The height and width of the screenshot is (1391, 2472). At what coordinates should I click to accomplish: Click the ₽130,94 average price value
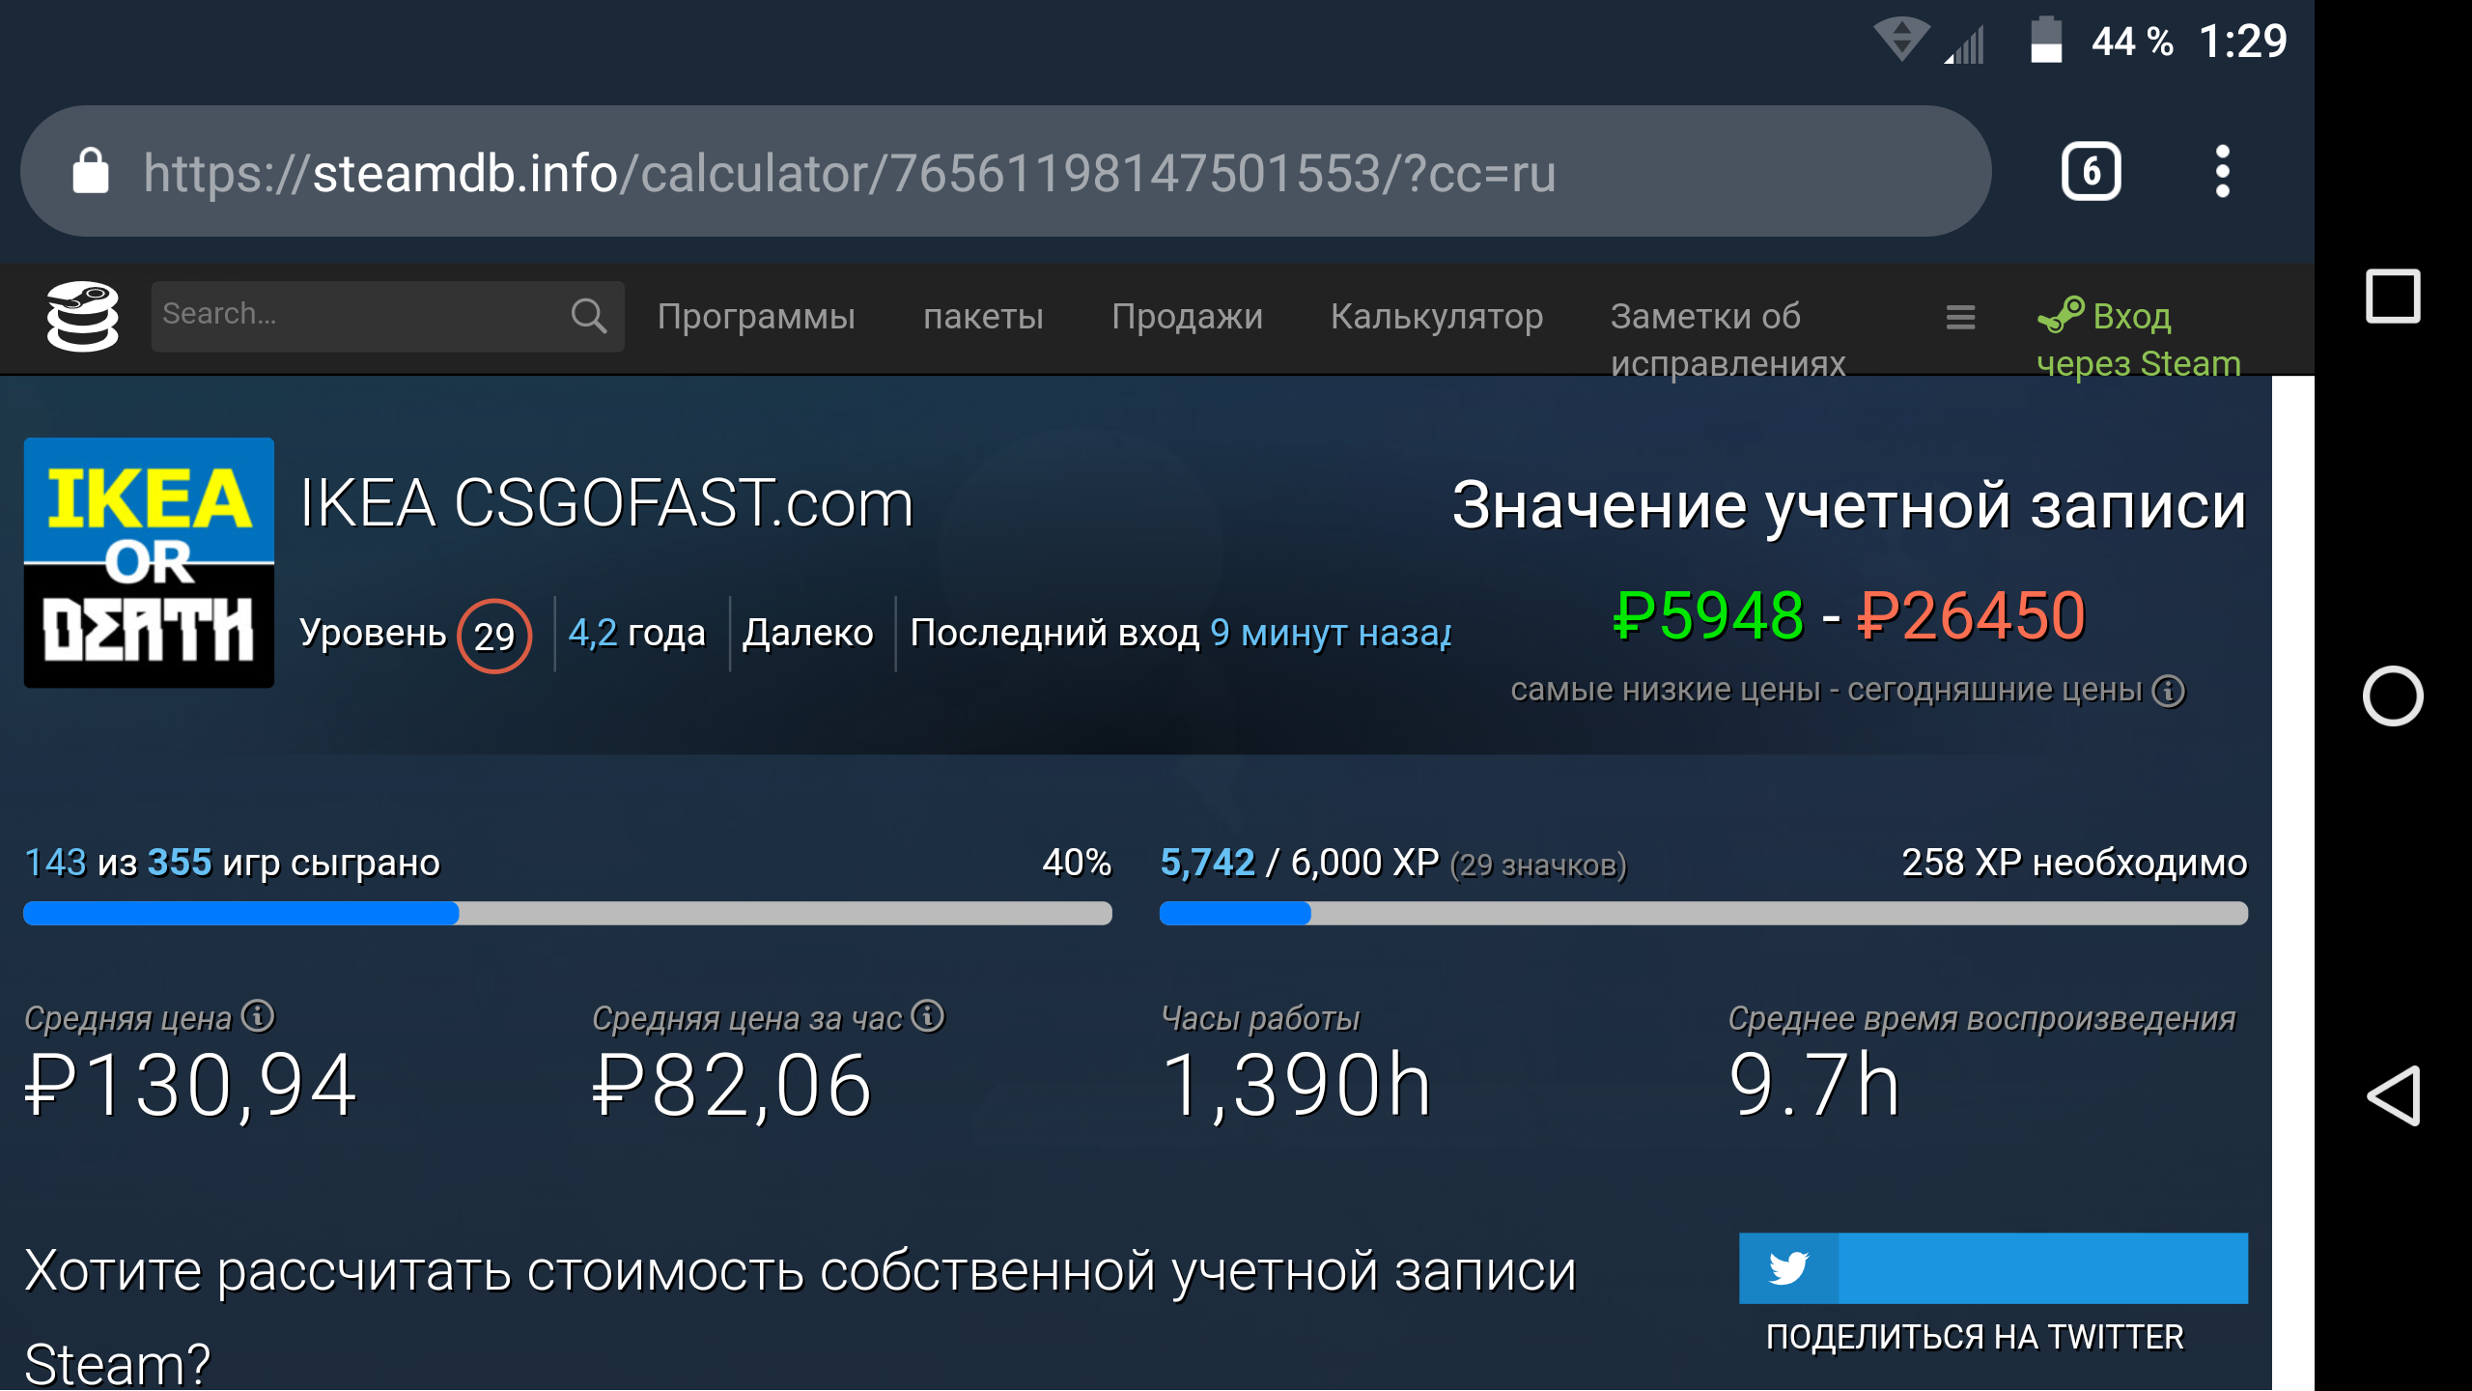pyautogui.click(x=190, y=1086)
